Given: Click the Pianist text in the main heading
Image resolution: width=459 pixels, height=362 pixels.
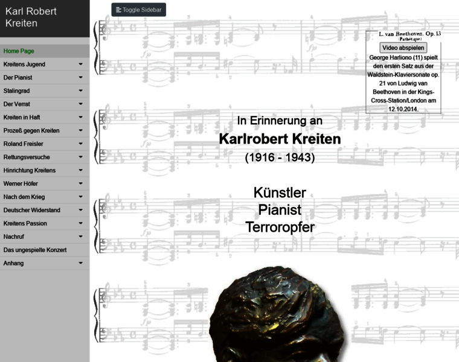Looking at the screenshot, I should pyautogui.click(x=280, y=210).
